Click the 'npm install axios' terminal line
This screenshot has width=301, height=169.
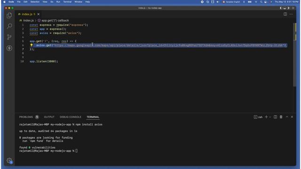(x=89, y=124)
